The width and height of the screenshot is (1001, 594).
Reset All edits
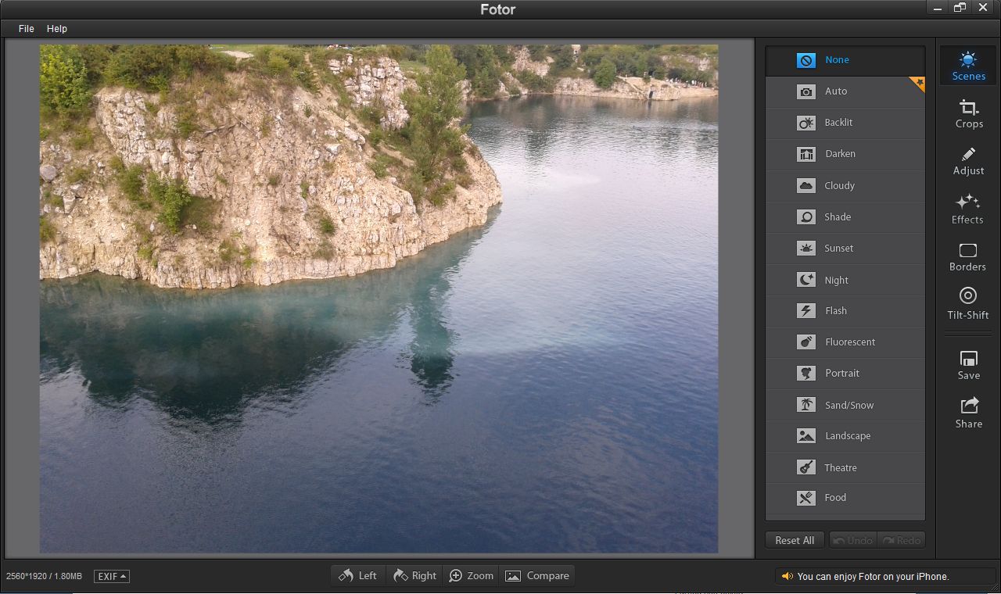[x=795, y=540]
